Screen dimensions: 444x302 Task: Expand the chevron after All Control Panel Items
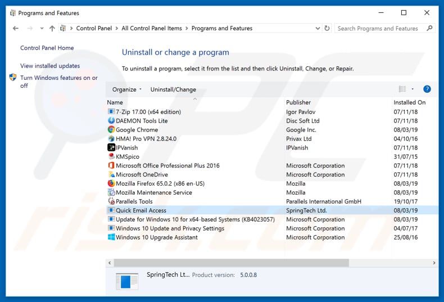187,28
